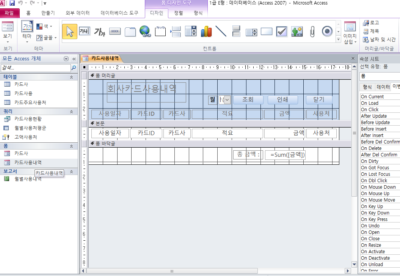The height and width of the screenshot is (276, 400).
Task: Switch to the 정렬 ribbon tab
Action: [x=179, y=13]
